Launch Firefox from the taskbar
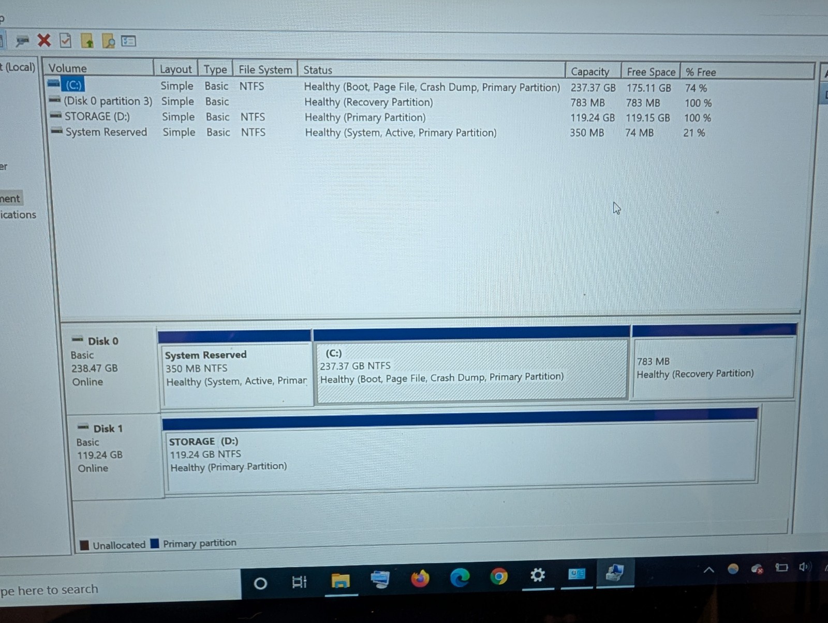Image resolution: width=828 pixels, height=623 pixels. click(420, 578)
